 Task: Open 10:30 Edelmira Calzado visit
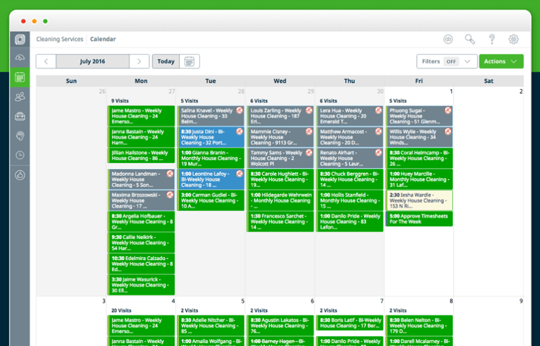click(x=141, y=264)
